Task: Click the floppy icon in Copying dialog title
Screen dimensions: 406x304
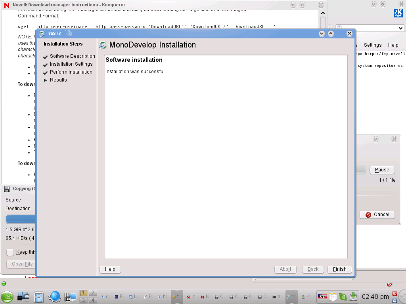Action: click(x=7, y=189)
